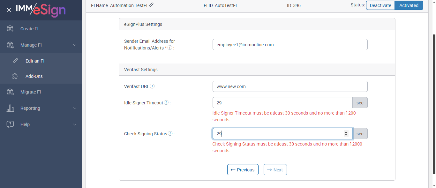
Task: Click the Sender Email Address info icon
Action: point(170,48)
